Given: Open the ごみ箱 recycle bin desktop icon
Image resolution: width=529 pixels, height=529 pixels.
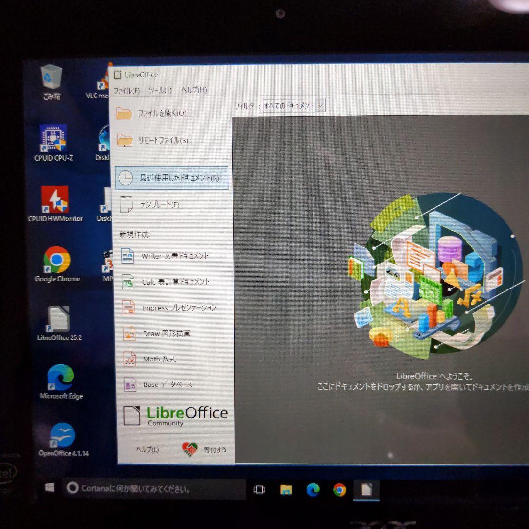Looking at the screenshot, I should tap(51, 82).
